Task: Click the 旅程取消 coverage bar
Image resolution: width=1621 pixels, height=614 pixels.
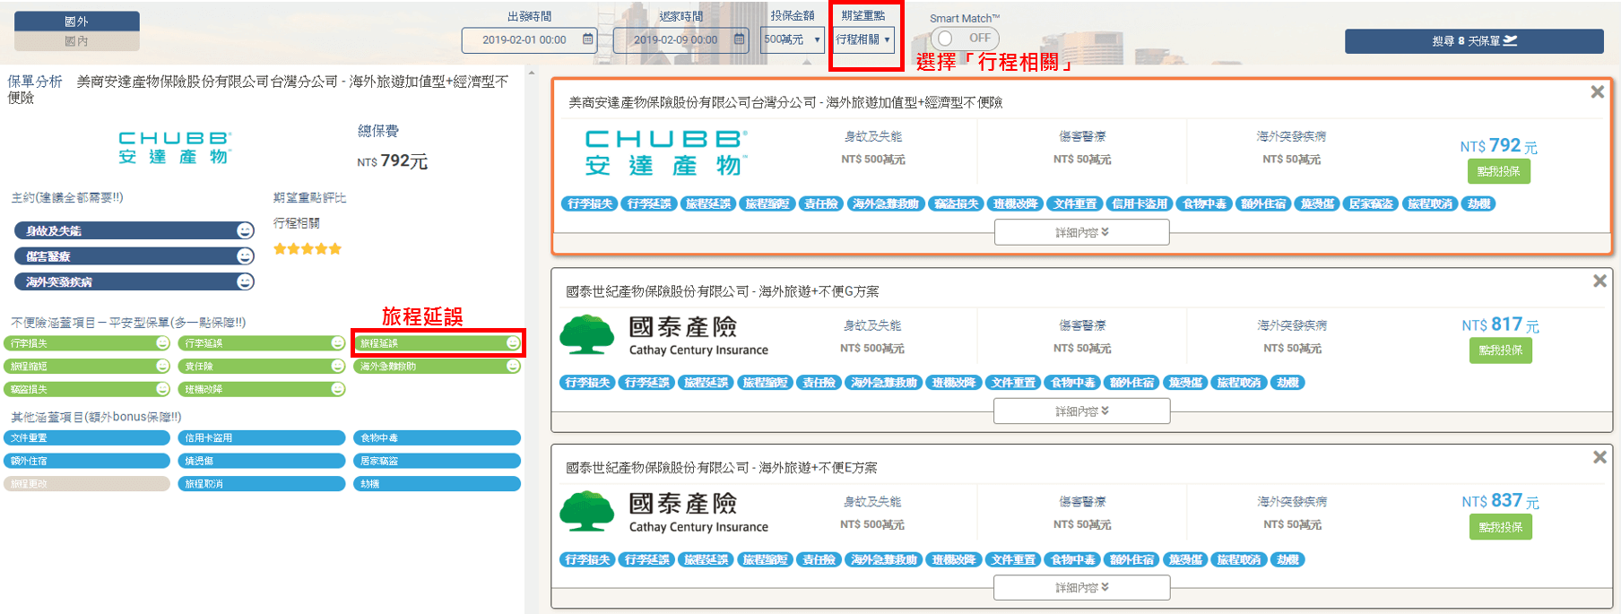Action: point(262,484)
